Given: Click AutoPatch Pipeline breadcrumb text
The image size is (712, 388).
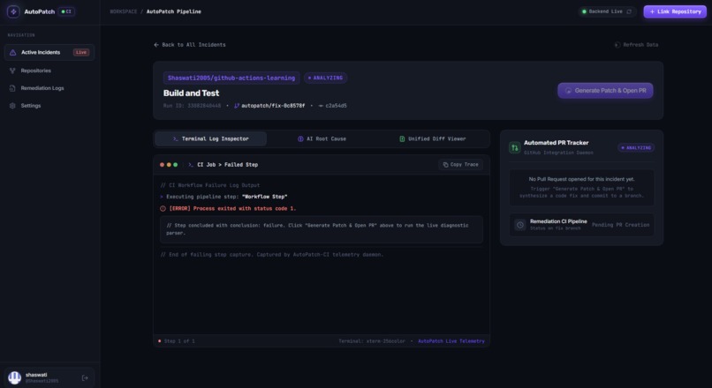Looking at the screenshot, I should pyautogui.click(x=173, y=11).
